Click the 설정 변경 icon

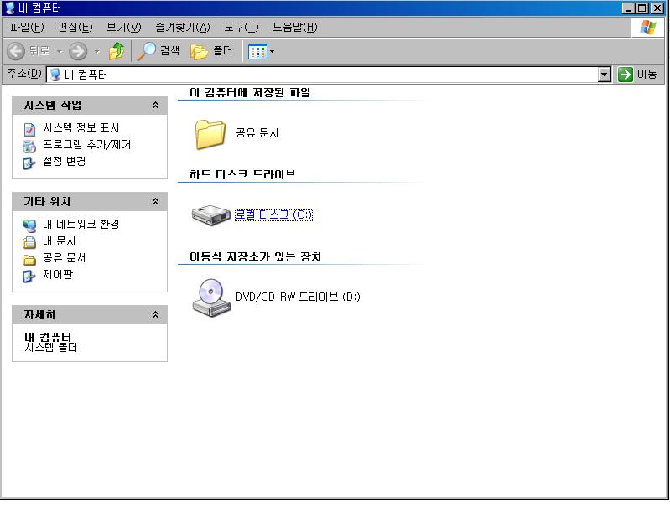click(29, 163)
